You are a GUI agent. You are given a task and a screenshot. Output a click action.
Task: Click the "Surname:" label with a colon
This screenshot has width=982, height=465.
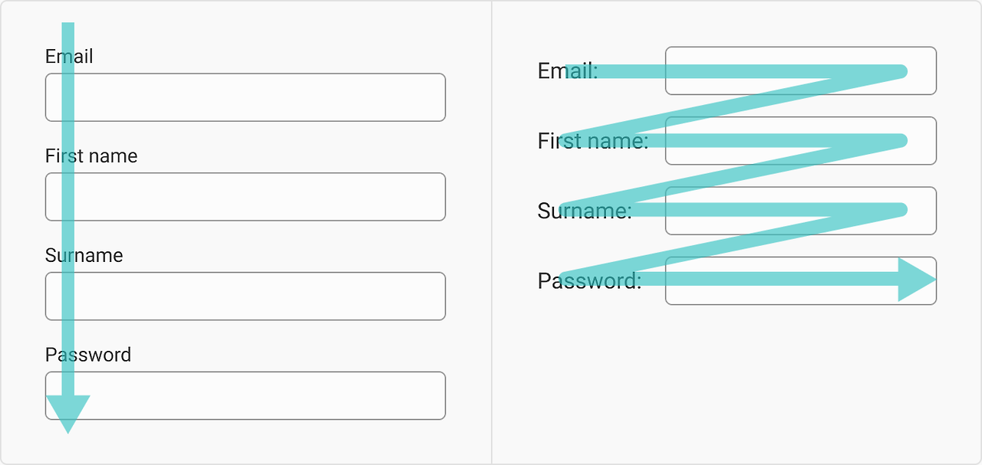585,211
